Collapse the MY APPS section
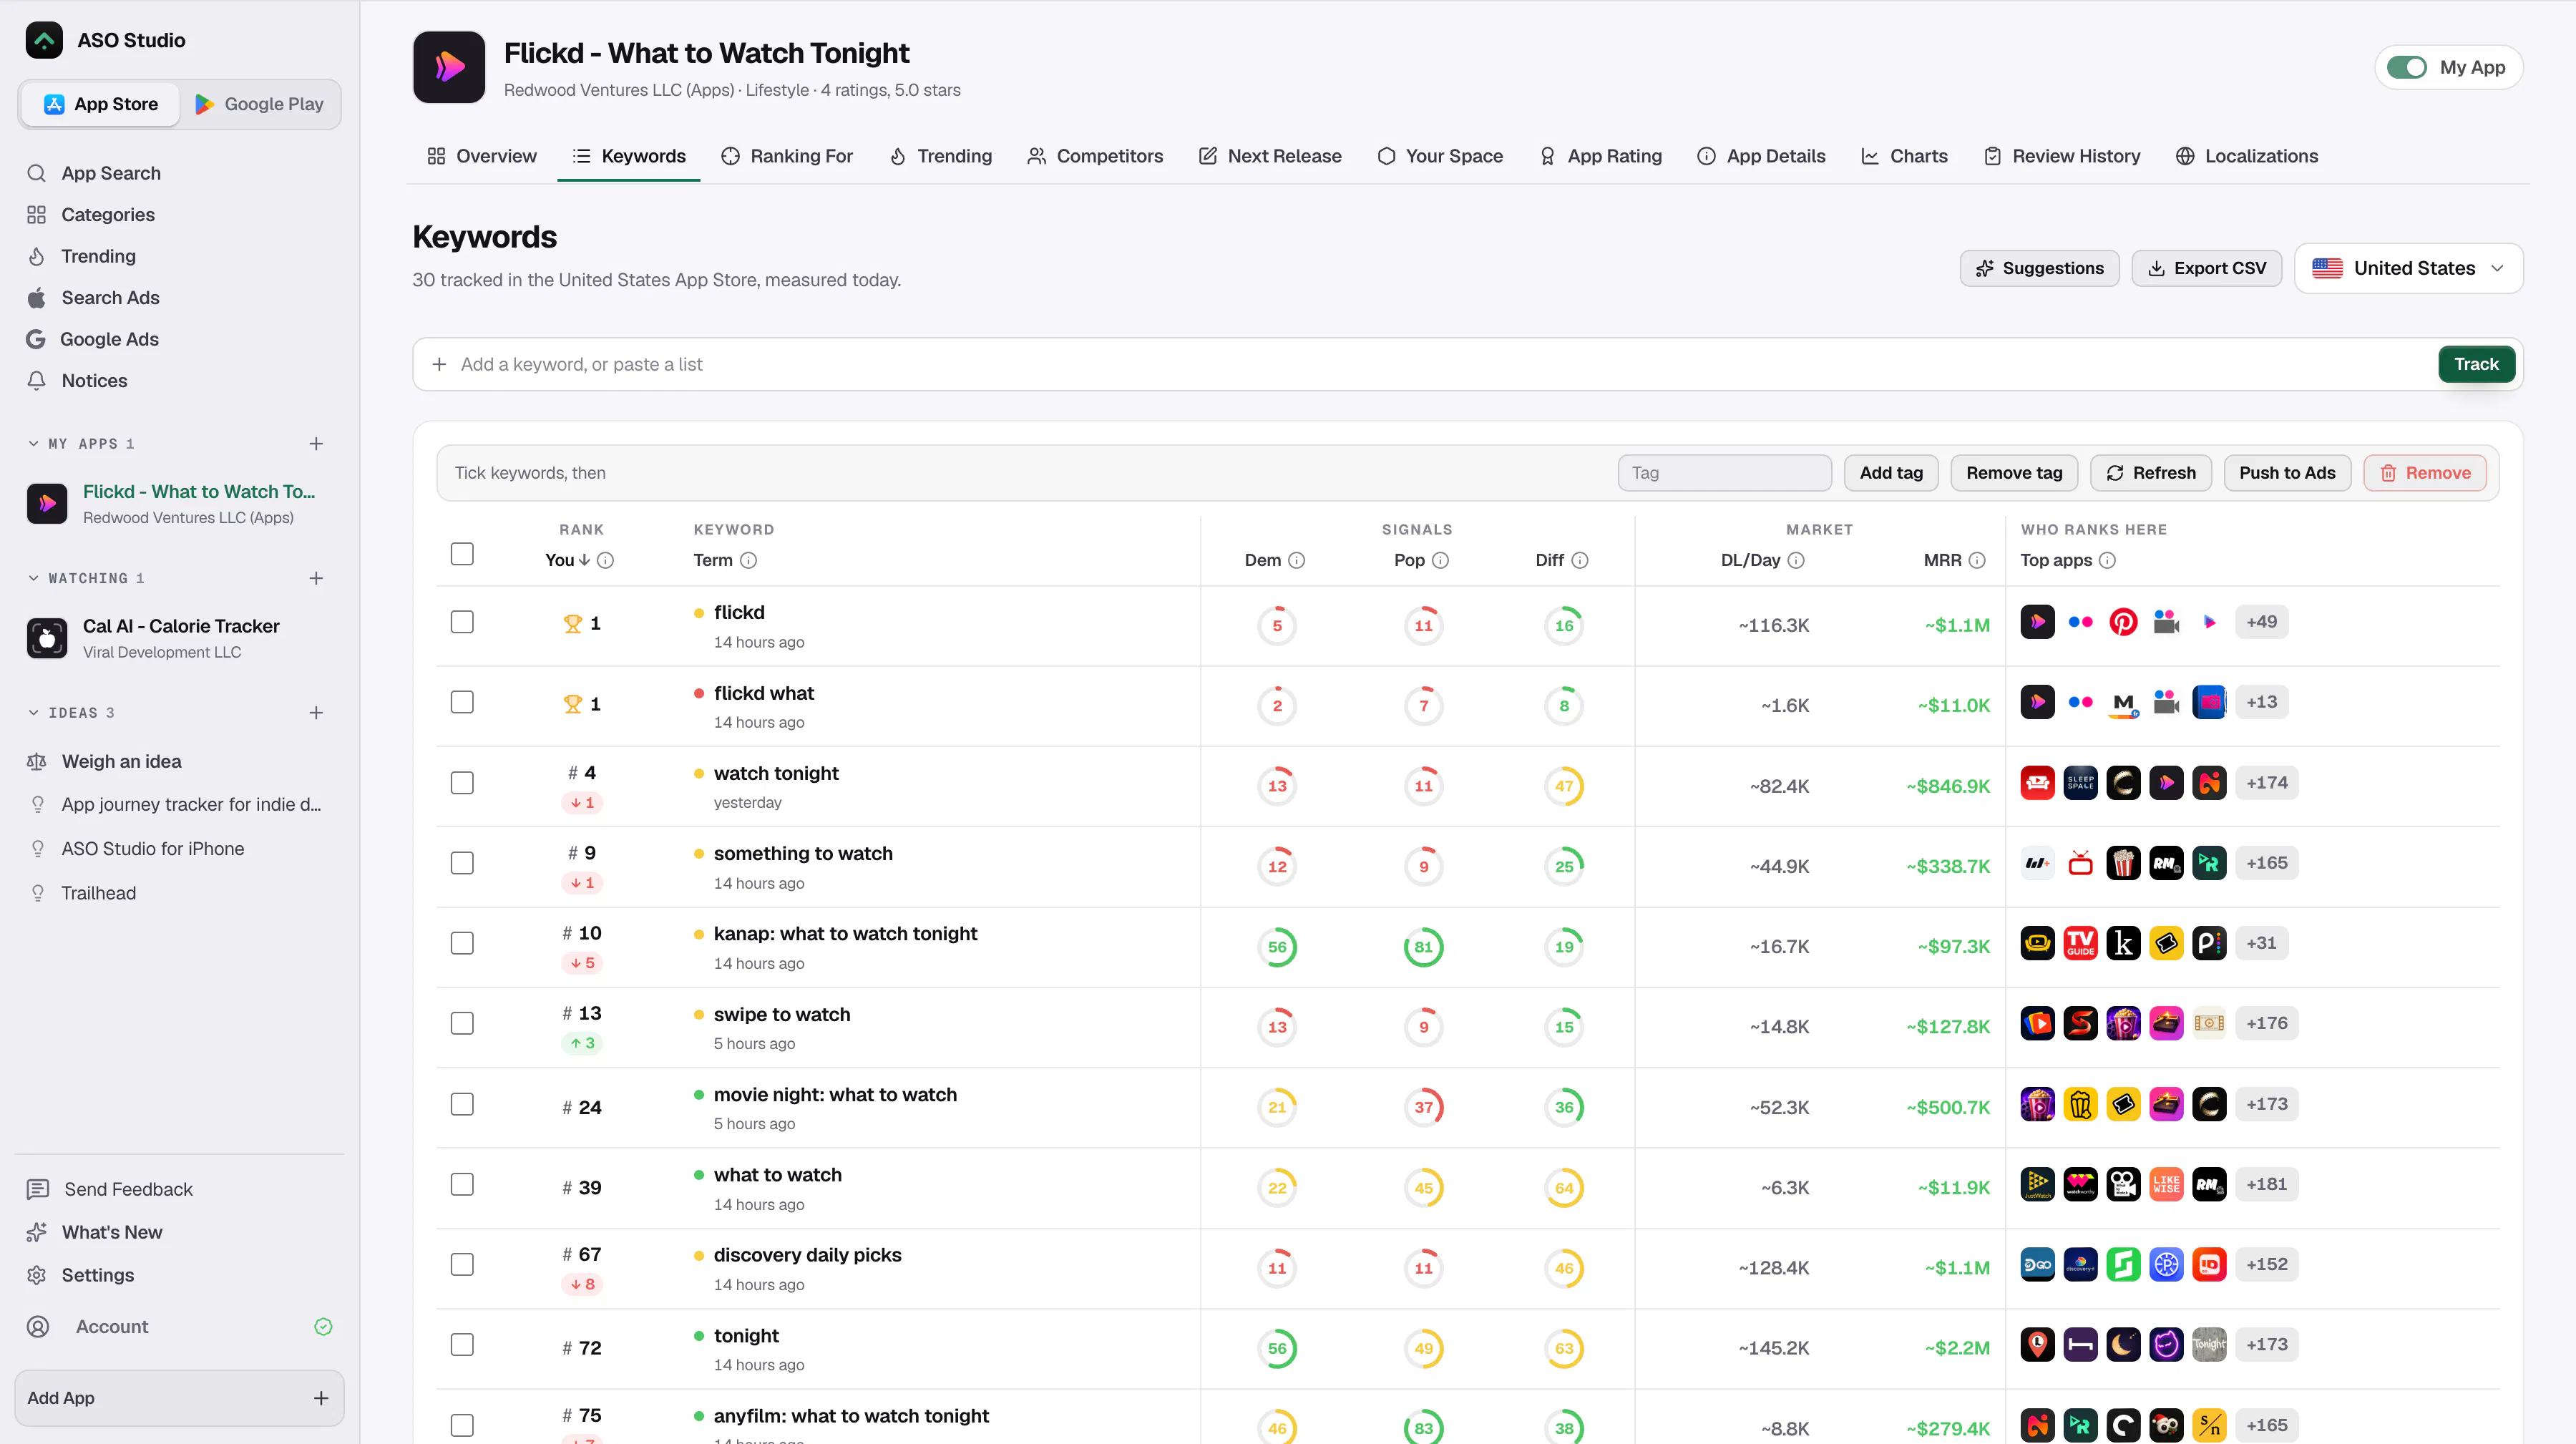The height and width of the screenshot is (1444, 2576). tap(33, 443)
